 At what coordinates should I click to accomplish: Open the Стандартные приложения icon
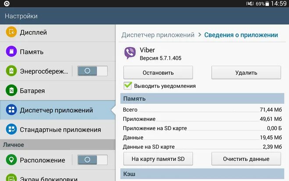coord(11,129)
